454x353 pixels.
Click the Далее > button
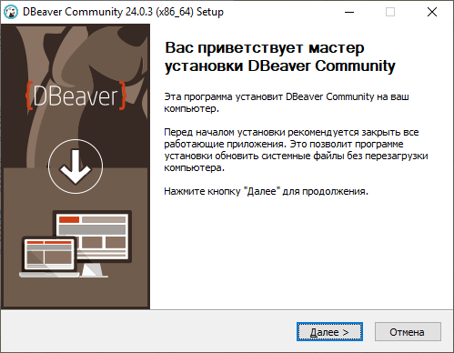click(329, 332)
